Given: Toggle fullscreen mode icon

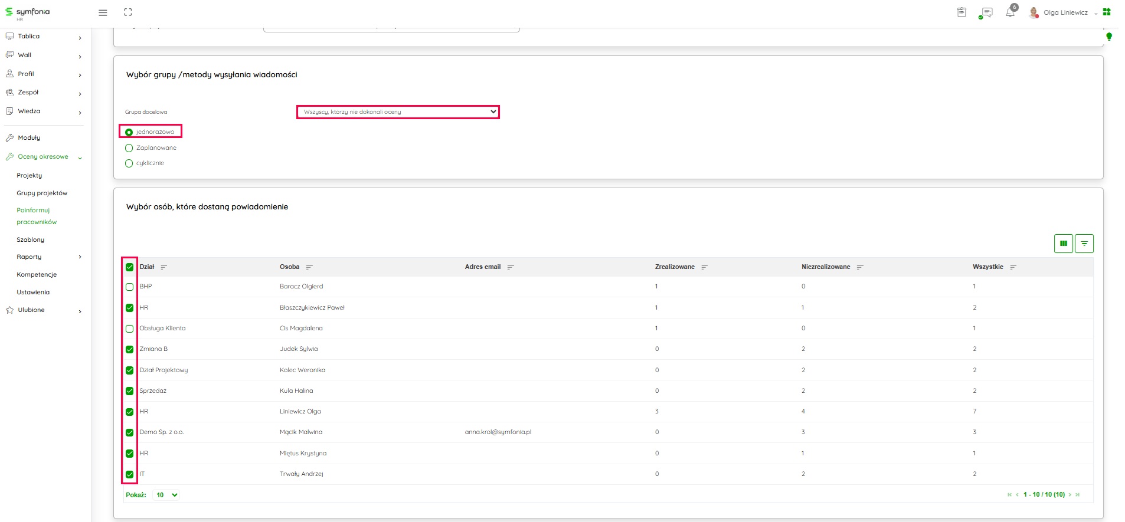Looking at the screenshot, I should 128,12.
